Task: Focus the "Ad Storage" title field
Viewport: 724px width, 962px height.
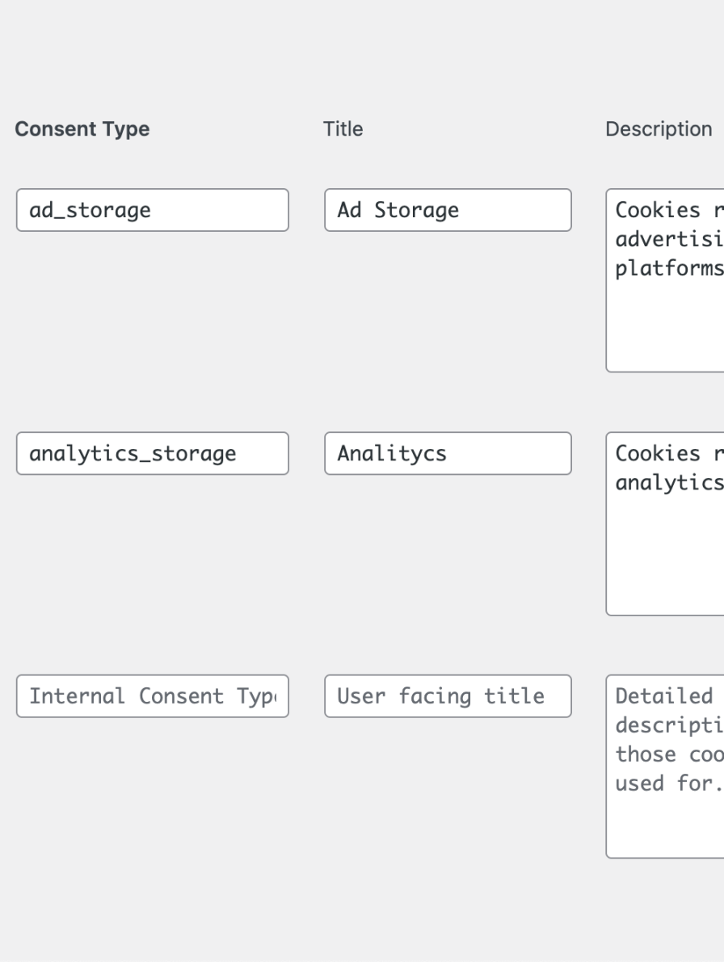Action: [448, 210]
